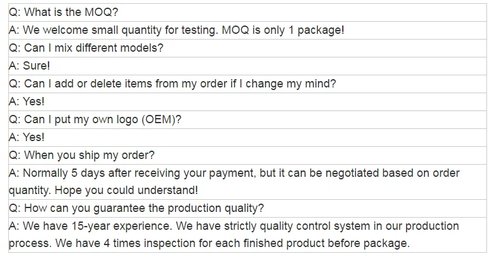
Task: Click the question 'What is the MOQ?'
Action: [64, 12]
